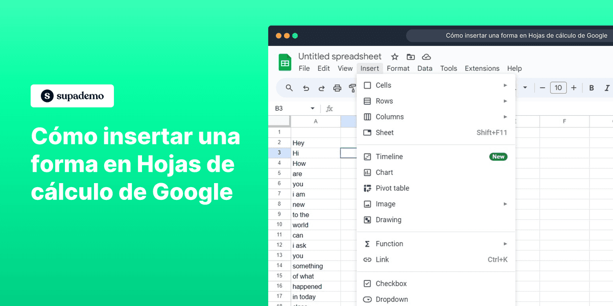Click the font size input field
The image size is (613, 306).
click(558, 88)
